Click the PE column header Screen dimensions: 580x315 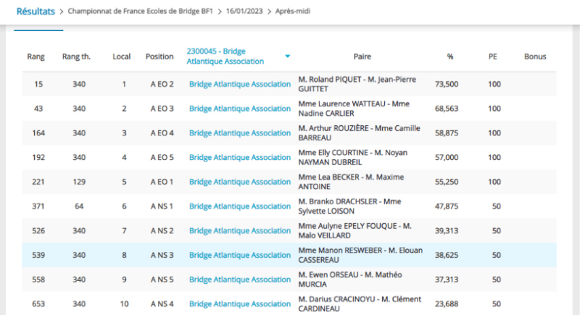click(493, 56)
